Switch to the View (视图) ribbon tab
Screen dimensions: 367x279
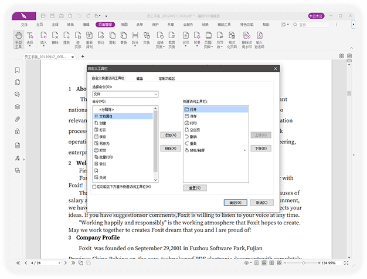pyautogui.click(x=124, y=25)
